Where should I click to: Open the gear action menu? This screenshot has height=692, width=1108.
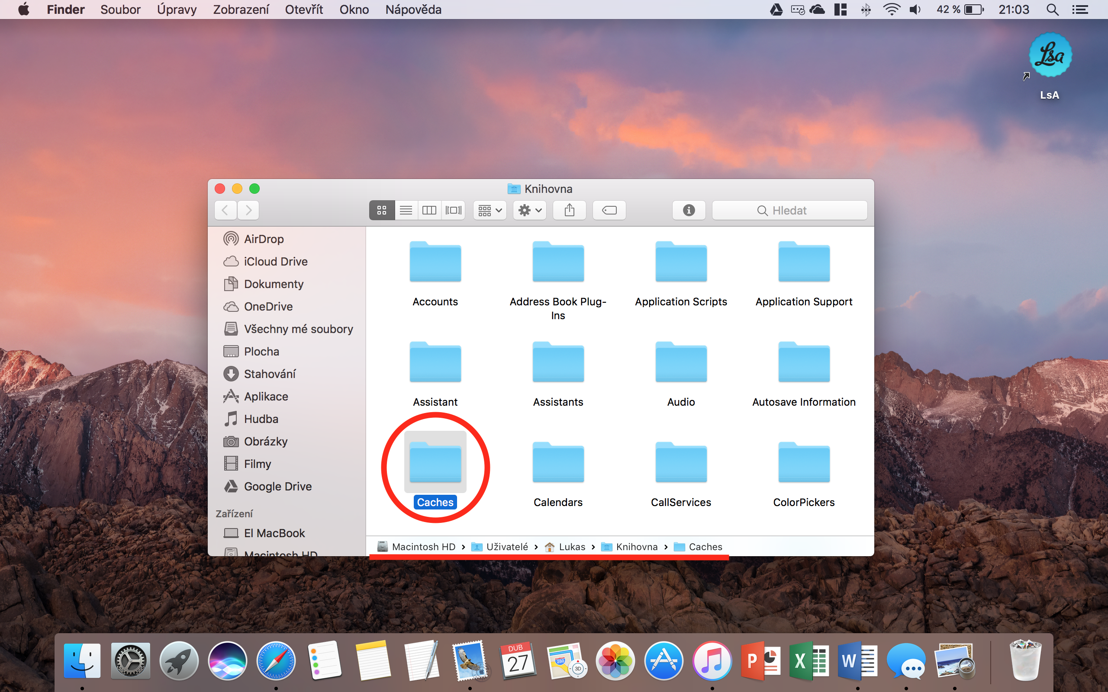click(529, 210)
